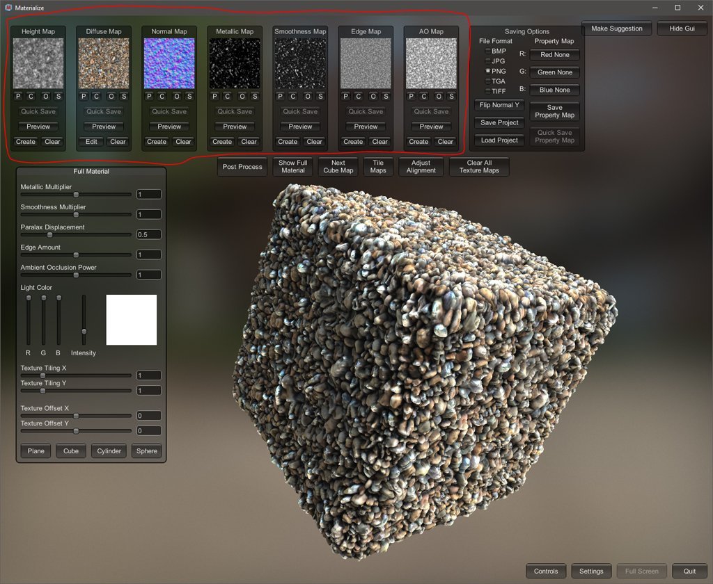Click the C button under Diffuse Map

(x=96, y=97)
